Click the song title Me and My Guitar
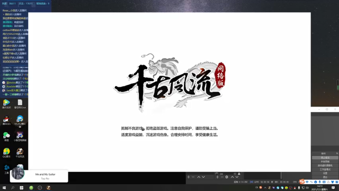Image resolution: width=339 pixels, height=191 pixels. (45, 175)
